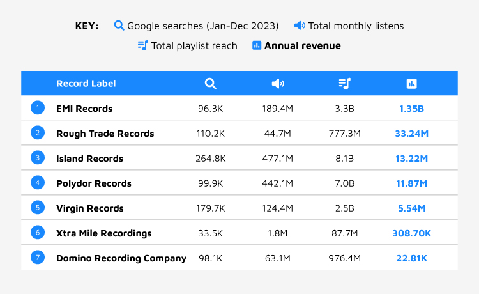This screenshot has width=479, height=294.
Task: Click Xtra Mile playlist reach 87.7M
Action: [x=345, y=233]
